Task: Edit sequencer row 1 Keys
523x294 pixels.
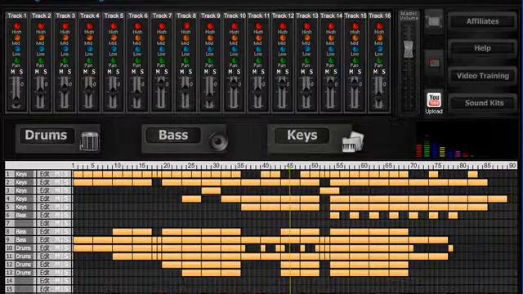Action: (45, 174)
